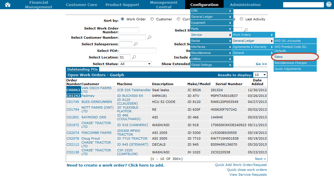The width and height of the screenshot is (334, 178).
Task: Expand the CRM submenu
Action: coord(211,11)
